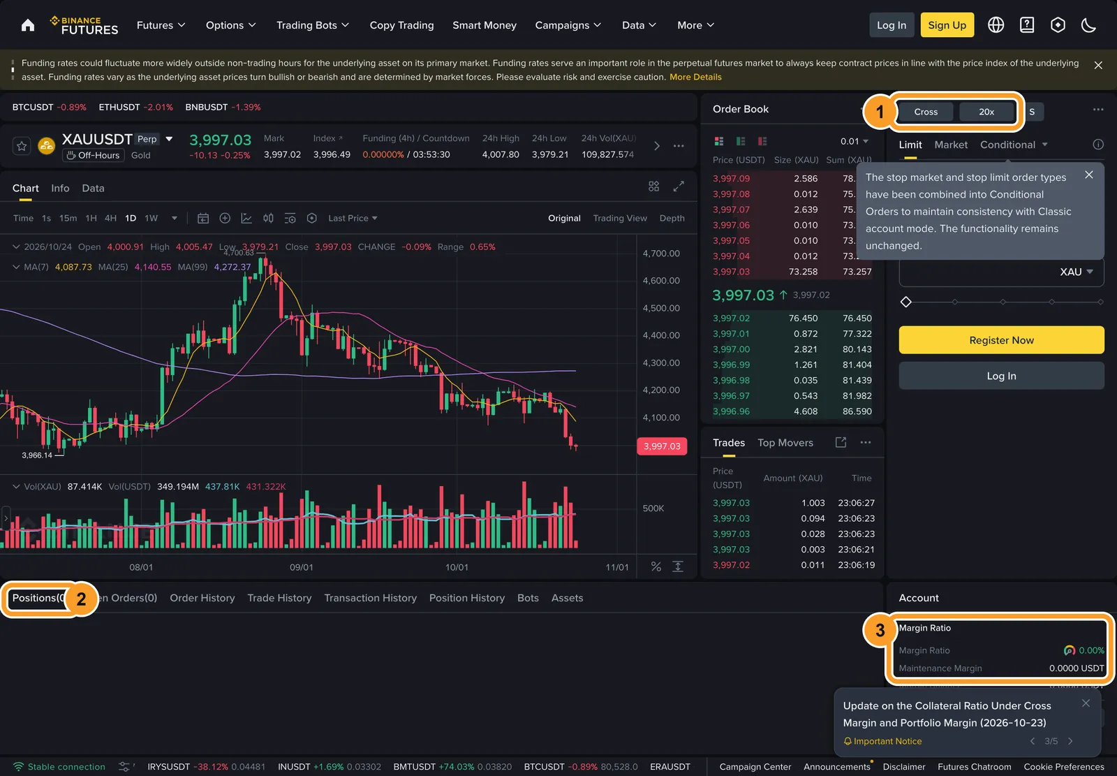1117x776 pixels.
Task: Open XAUUSDT symbol selector dropdown
Action: tap(169, 139)
